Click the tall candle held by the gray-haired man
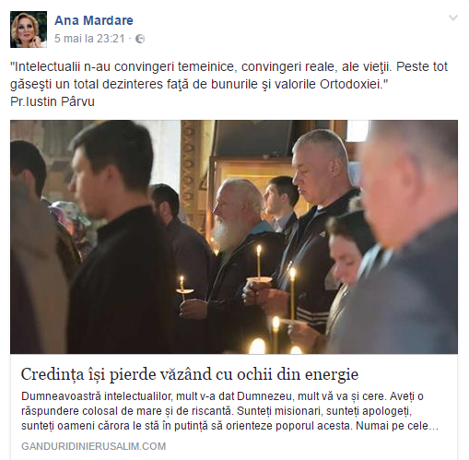 point(292,292)
